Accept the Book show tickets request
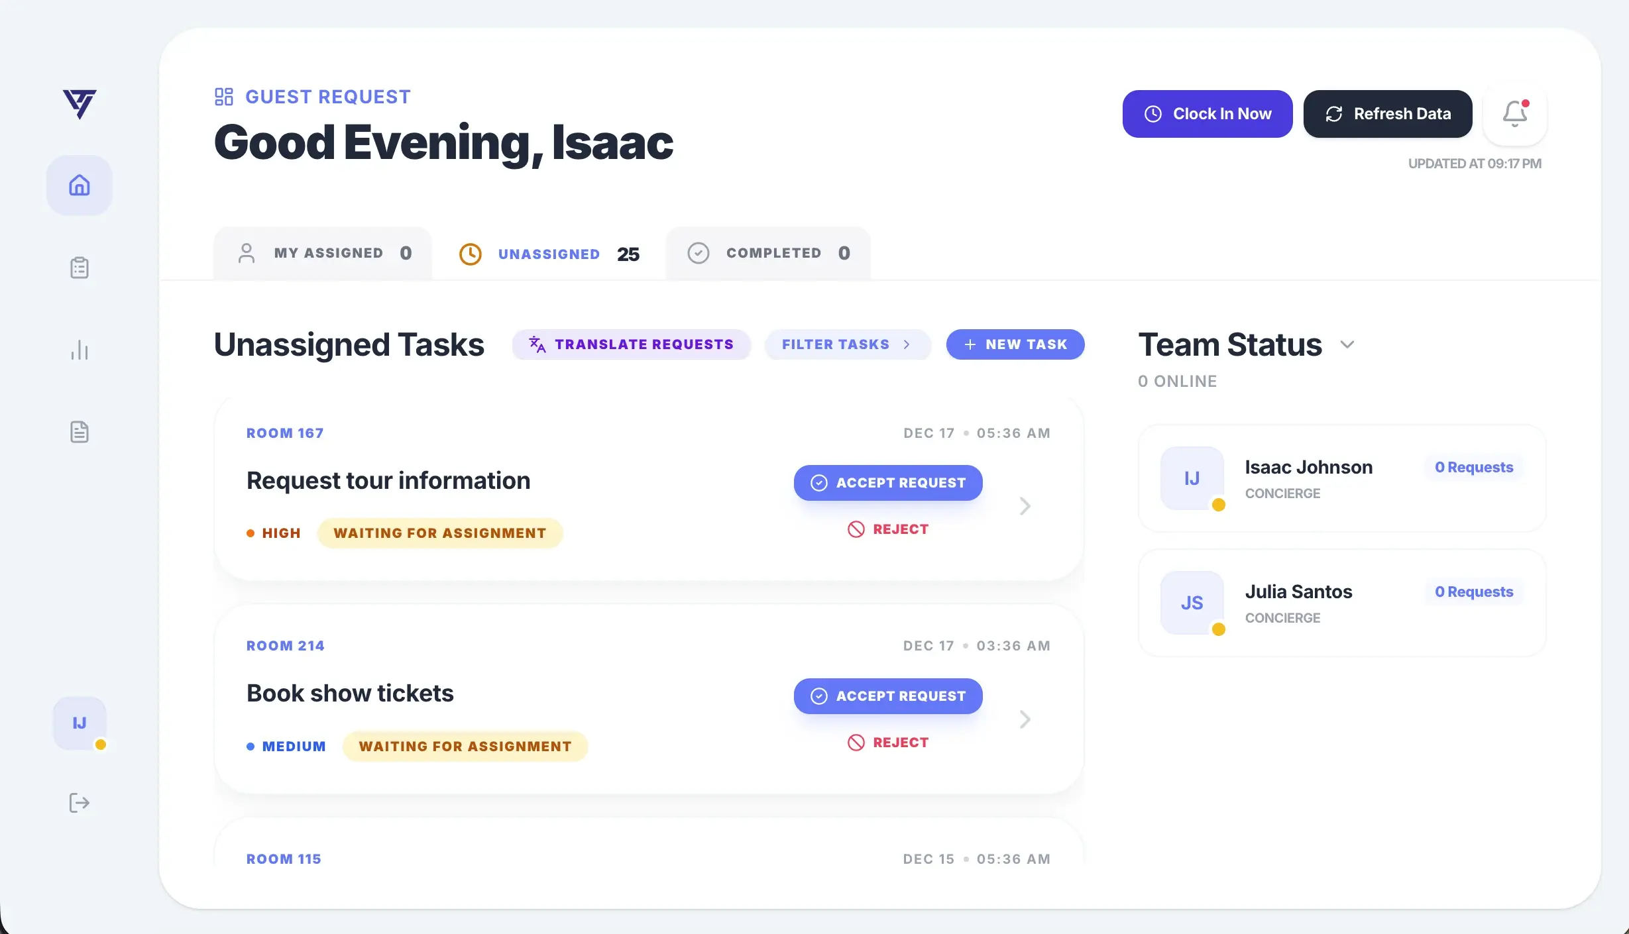 [888, 696]
